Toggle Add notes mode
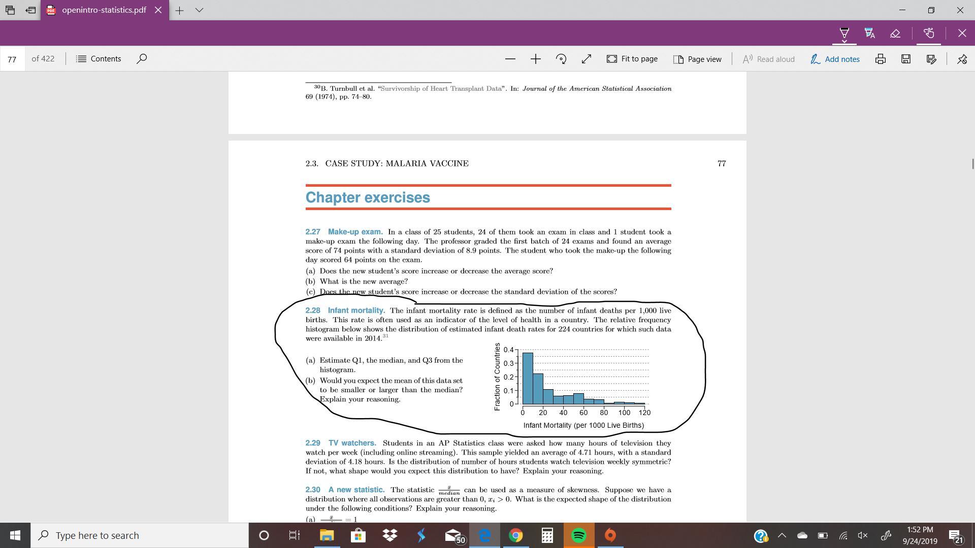Screen dimensions: 975x548 click(x=835, y=59)
